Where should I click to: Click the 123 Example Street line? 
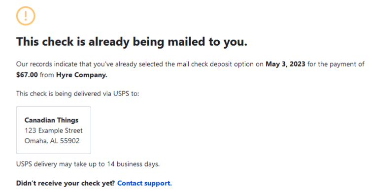[x=54, y=130]
